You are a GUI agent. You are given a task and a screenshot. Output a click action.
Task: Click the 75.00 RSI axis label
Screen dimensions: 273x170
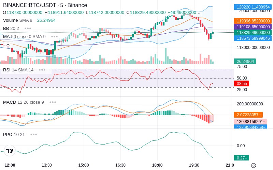242,67
